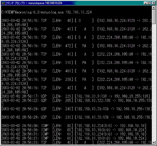Image resolution: width=157 pixels, height=146 pixels.
Task: Select the TCP LEN= 48 [S] log line
Action: pyautogui.click(x=76, y=22)
